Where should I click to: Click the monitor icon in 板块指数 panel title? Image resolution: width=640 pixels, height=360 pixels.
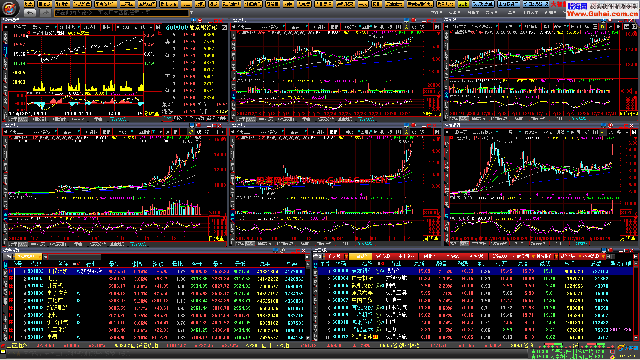276,250
